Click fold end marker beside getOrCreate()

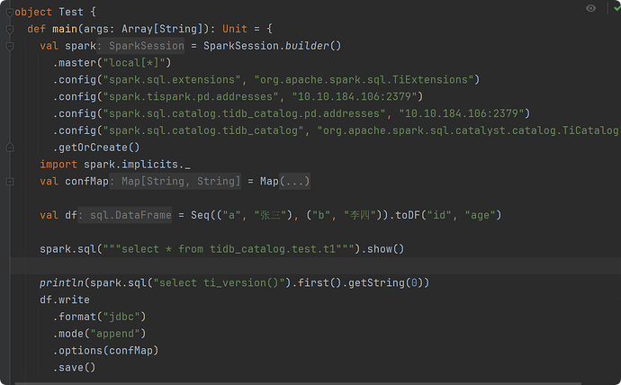tap(10, 148)
